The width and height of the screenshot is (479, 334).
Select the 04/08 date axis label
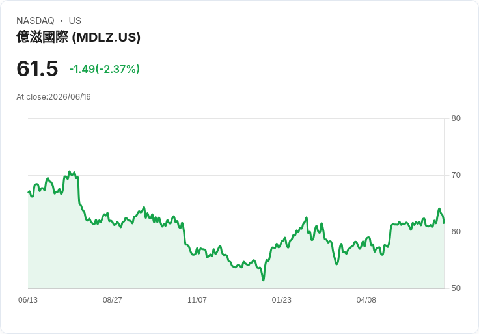pyautogui.click(x=366, y=300)
